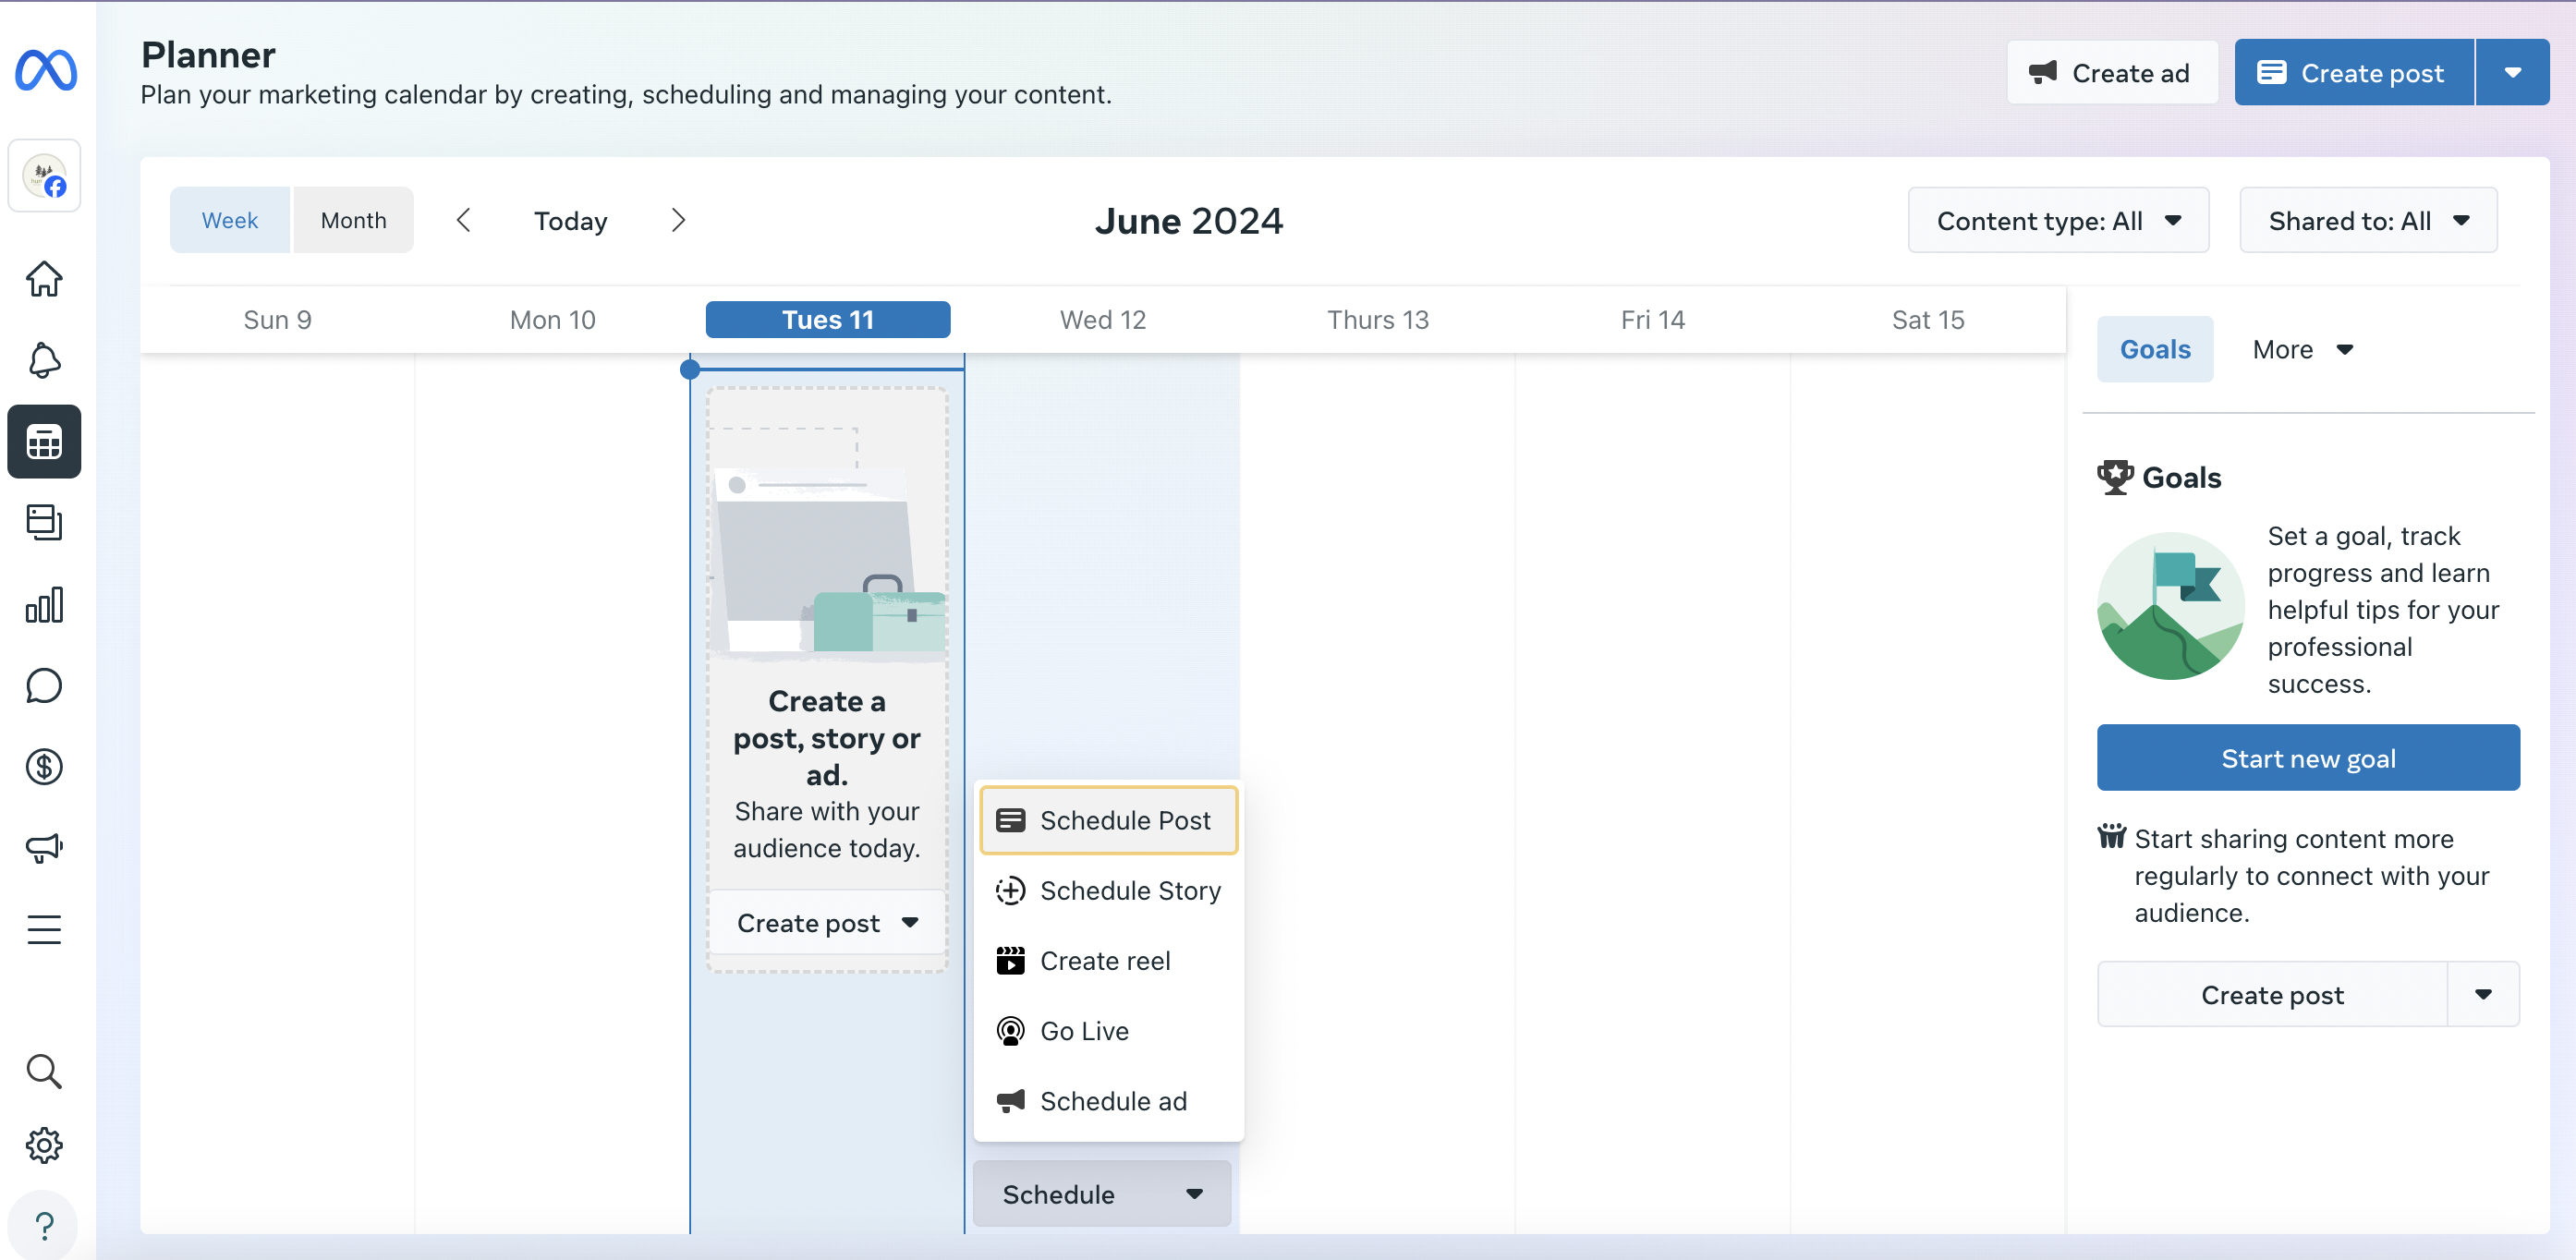Select Sun 9 day header
This screenshot has height=1260, width=2576.
point(278,319)
